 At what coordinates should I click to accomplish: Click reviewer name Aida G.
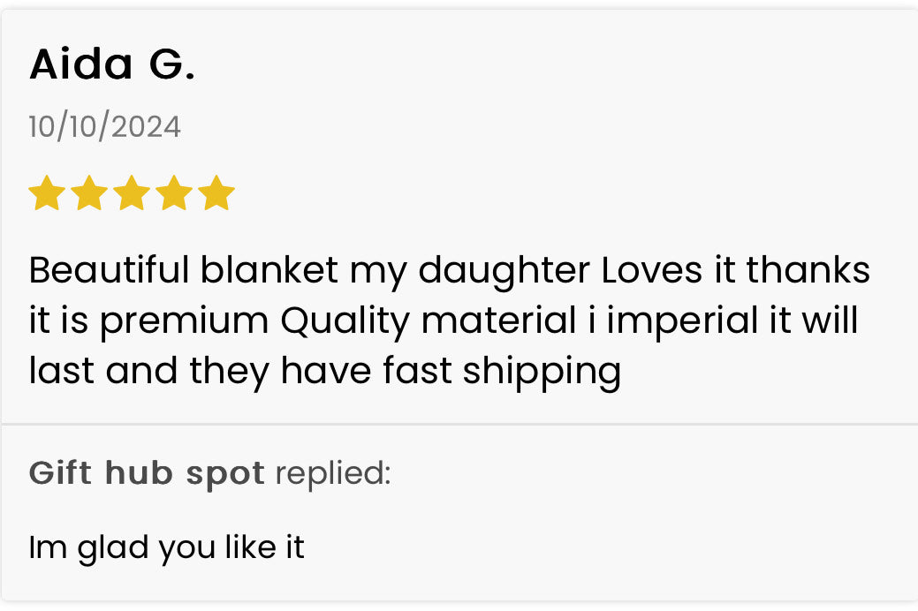[x=112, y=64]
